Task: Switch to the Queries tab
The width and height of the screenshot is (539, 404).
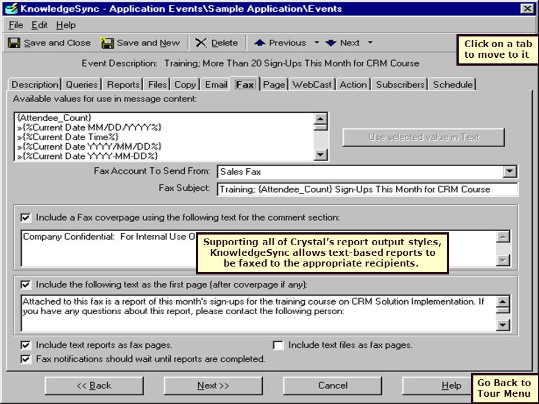Action: point(82,85)
